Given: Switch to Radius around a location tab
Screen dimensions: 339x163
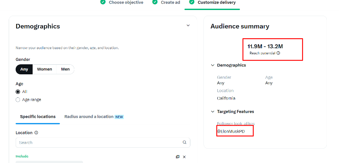Looking at the screenshot, I should click(94, 117).
